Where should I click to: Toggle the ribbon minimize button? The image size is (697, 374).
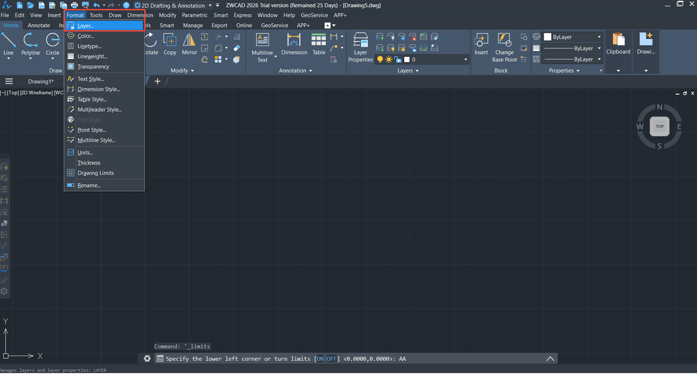(328, 26)
